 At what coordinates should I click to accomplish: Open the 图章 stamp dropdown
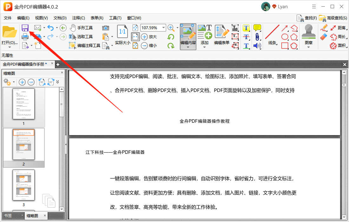point(309,47)
